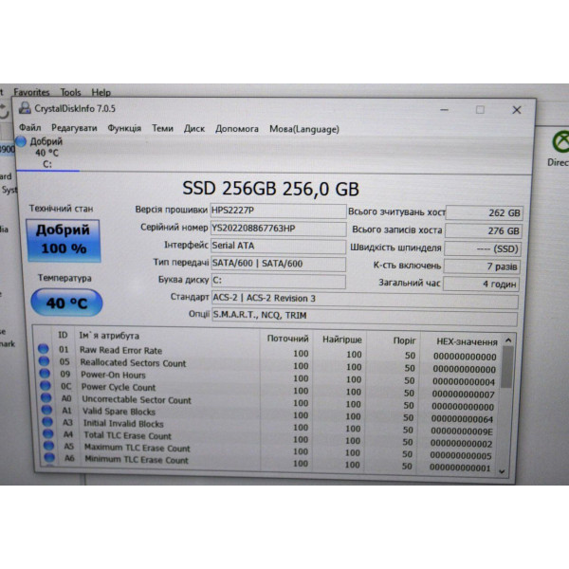This screenshot has height=569, width=569.
Task: Open the Функція menu
Action: point(124,128)
